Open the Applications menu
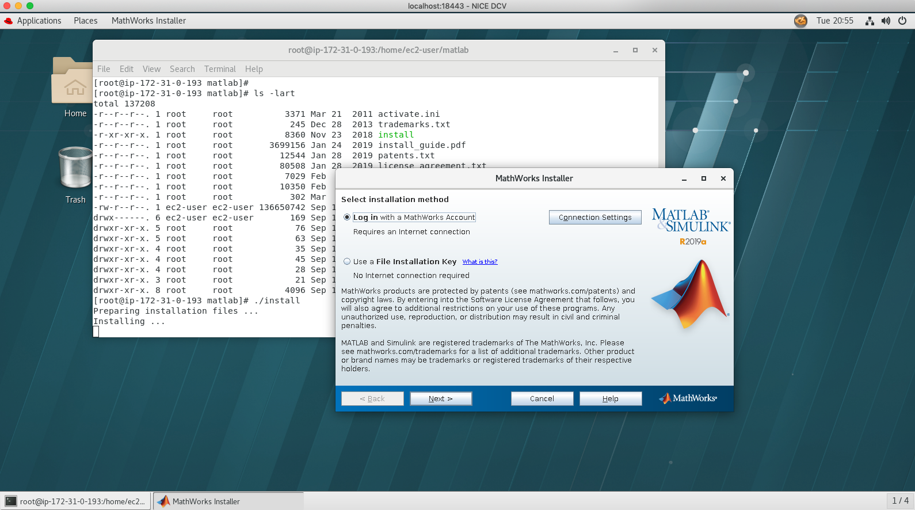Viewport: 915px width, 510px height. coord(39,21)
